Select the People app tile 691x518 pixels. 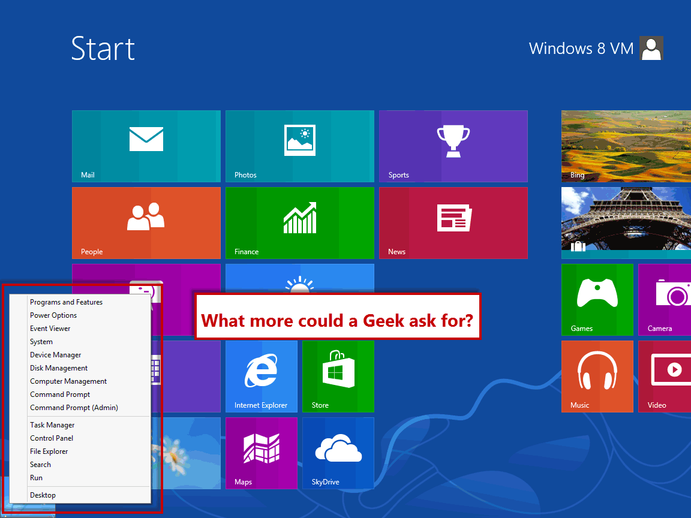tap(146, 222)
